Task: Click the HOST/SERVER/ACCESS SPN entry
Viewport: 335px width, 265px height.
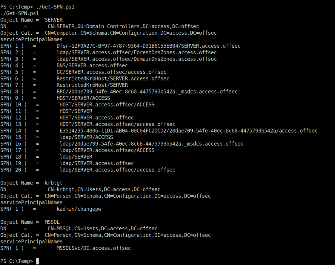Action: tap(83, 98)
